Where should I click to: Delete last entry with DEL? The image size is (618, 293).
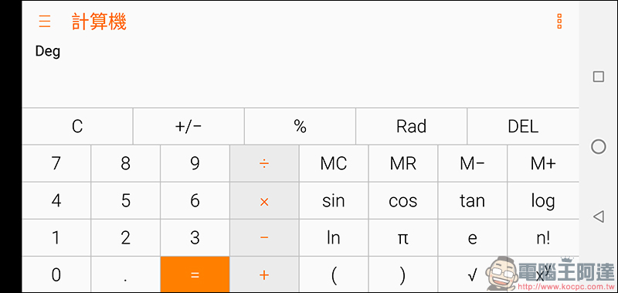tap(523, 127)
